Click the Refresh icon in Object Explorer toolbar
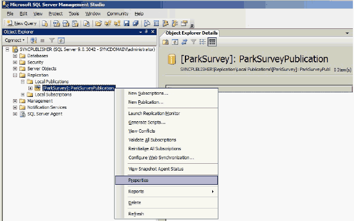Screen dimensions: 354x221 coord(61,40)
